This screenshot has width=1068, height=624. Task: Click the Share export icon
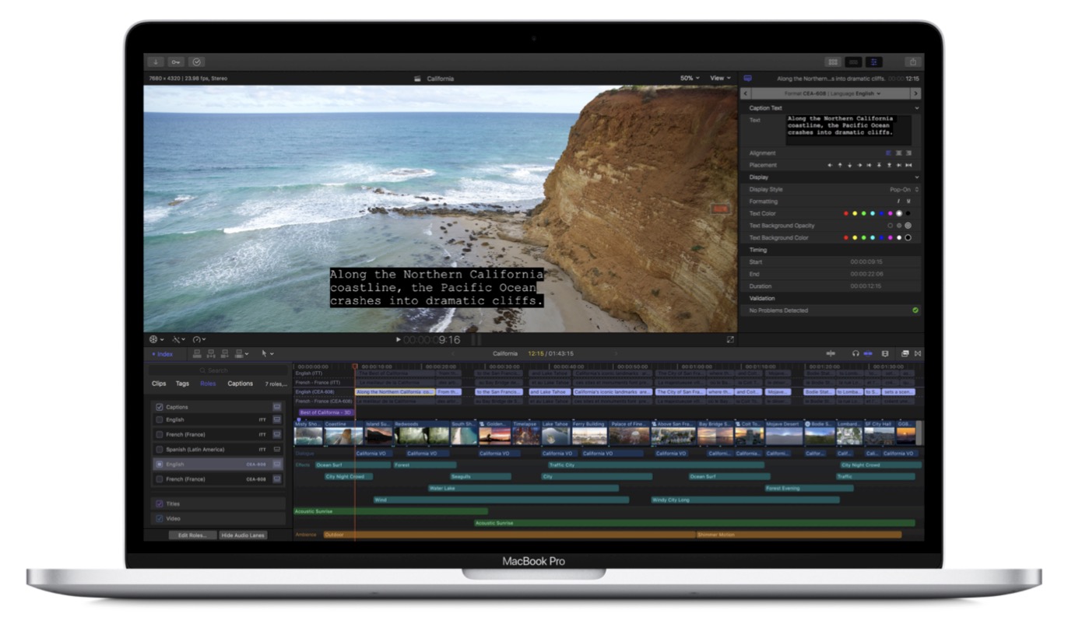(912, 61)
